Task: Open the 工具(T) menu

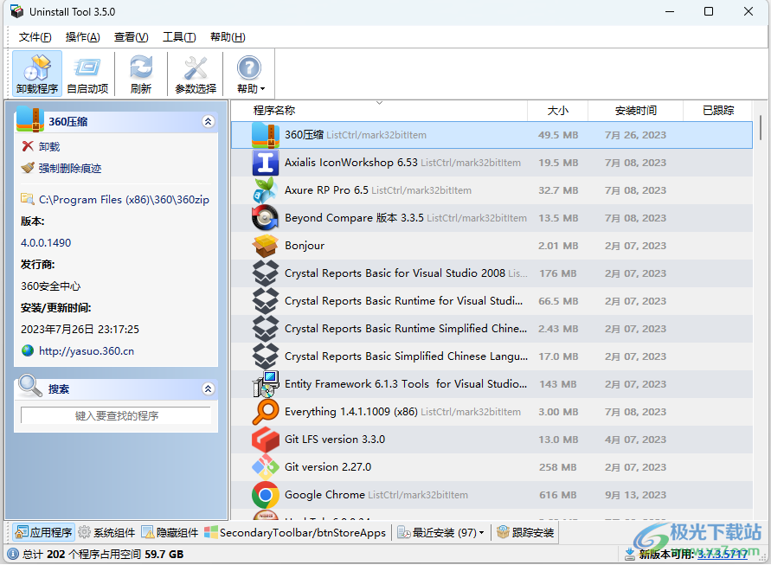Action: click(x=179, y=37)
